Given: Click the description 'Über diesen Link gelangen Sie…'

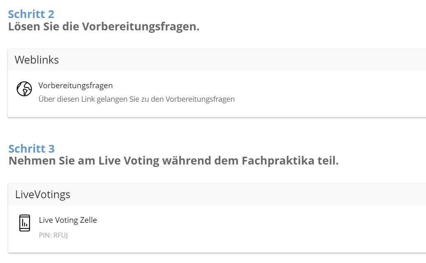Looking at the screenshot, I should point(137,99).
